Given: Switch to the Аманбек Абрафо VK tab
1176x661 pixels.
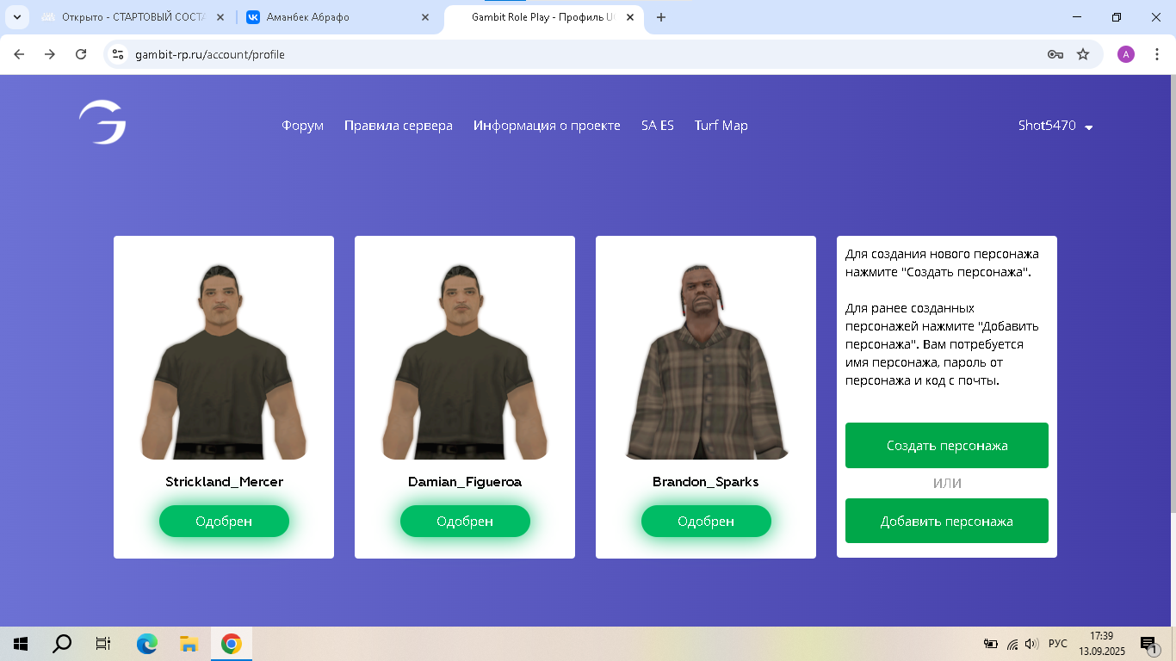Looking at the screenshot, I should [x=338, y=17].
